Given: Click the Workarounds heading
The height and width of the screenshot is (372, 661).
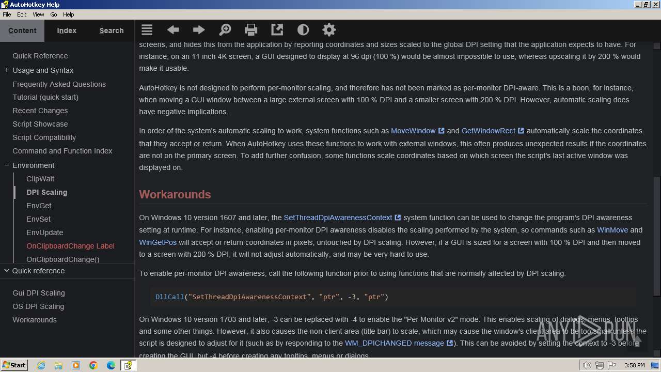Looking at the screenshot, I should point(175,194).
